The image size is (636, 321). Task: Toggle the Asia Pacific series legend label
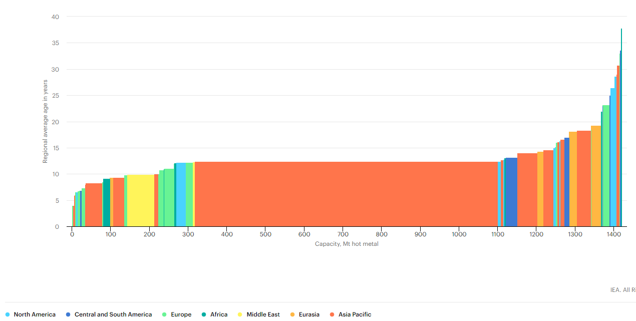point(355,314)
